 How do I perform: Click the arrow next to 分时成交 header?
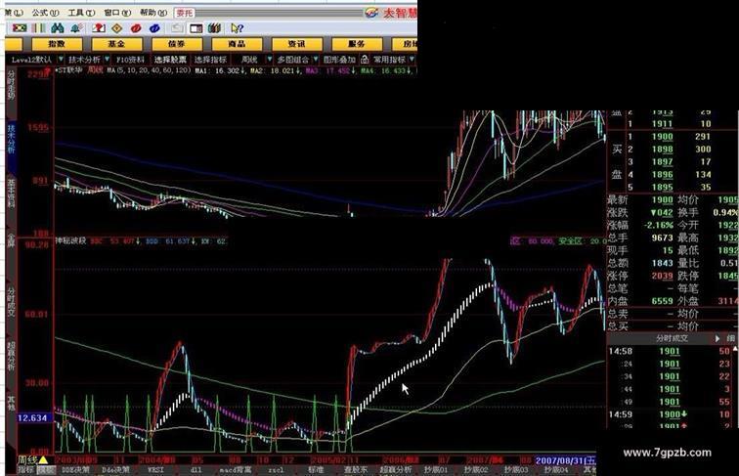[717, 338]
